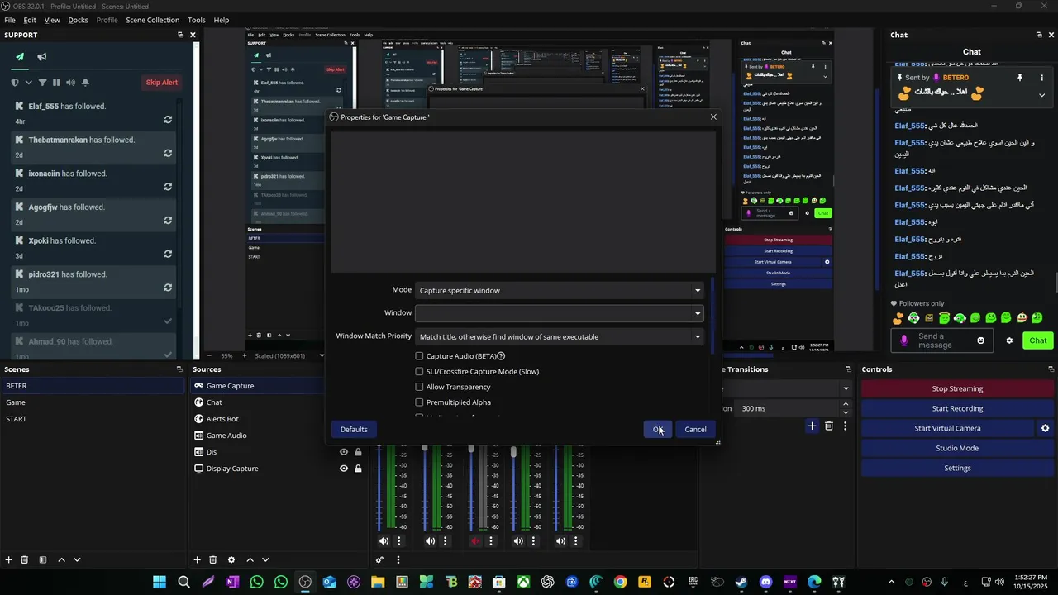Screen dimensions: 1058x595
Task: Check Allow Transparency option
Action: (419, 387)
